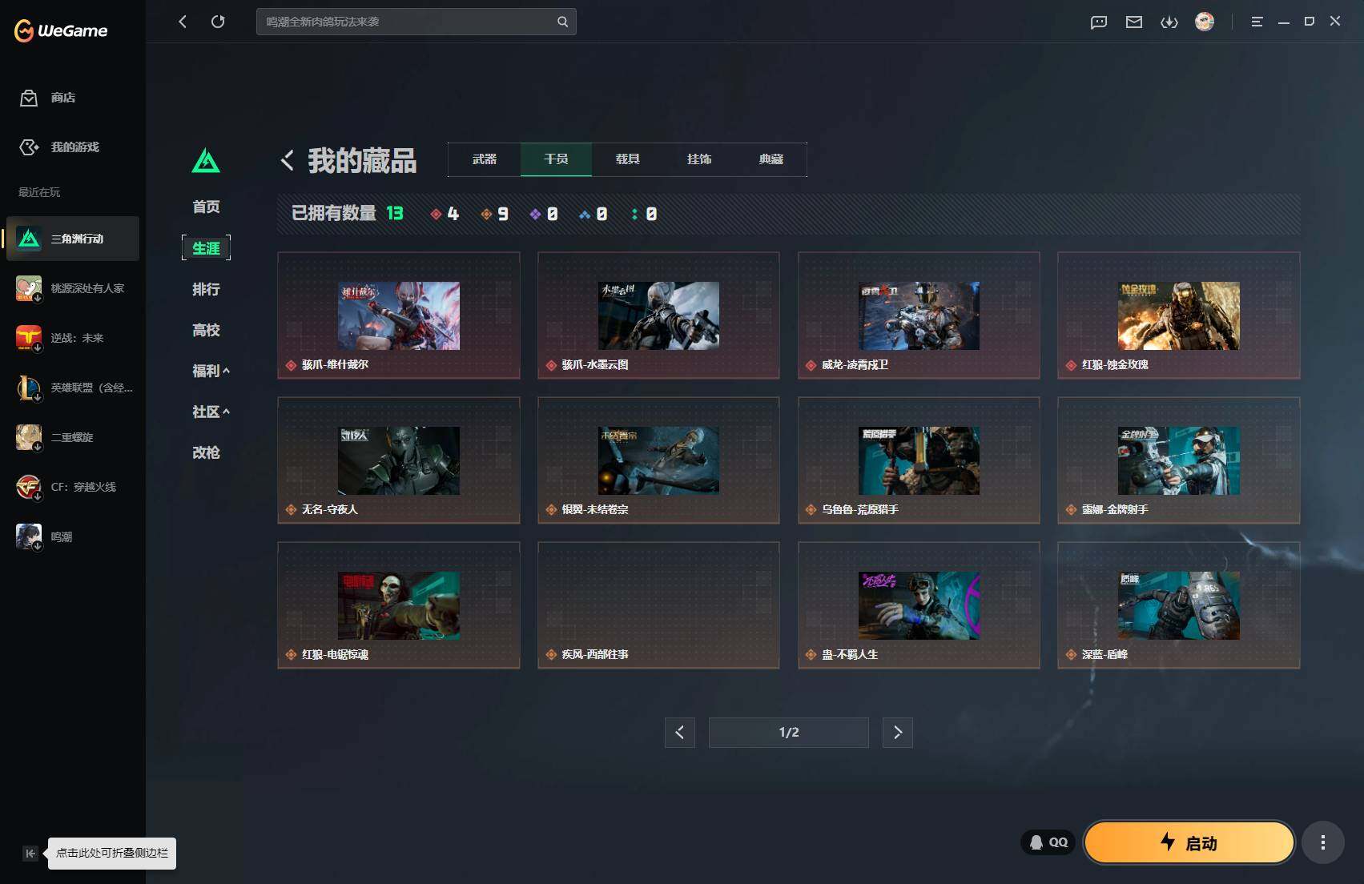Open the 骇爪-维什戴尔 skin thumbnail
1364x884 pixels.
[x=399, y=315]
